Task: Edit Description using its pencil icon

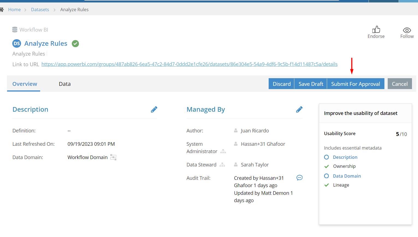Action: (154, 109)
